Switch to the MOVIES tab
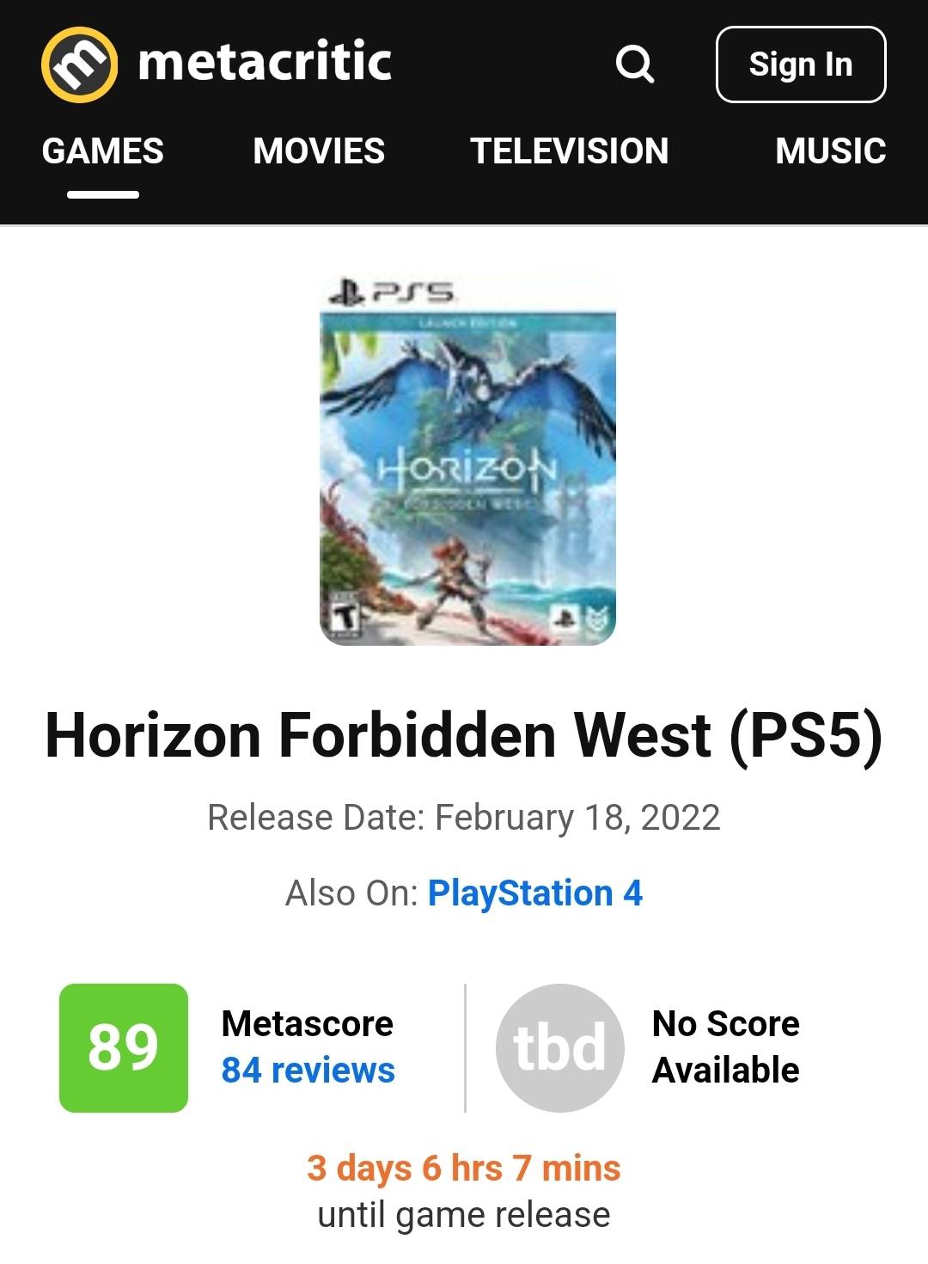Viewport: 928px width, 1264px height. point(319,151)
